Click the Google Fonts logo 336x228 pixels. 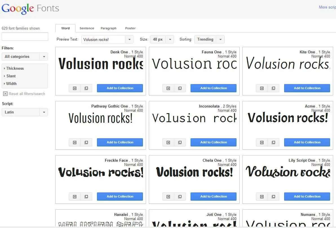pyautogui.click(x=30, y=8)
